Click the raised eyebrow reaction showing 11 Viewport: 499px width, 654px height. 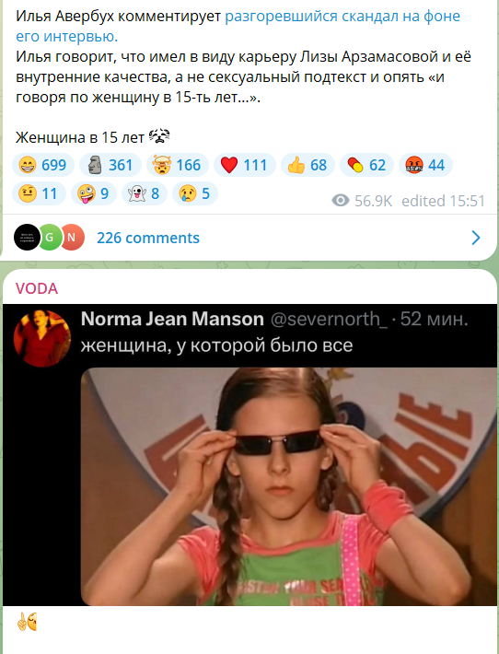(39, 193)
